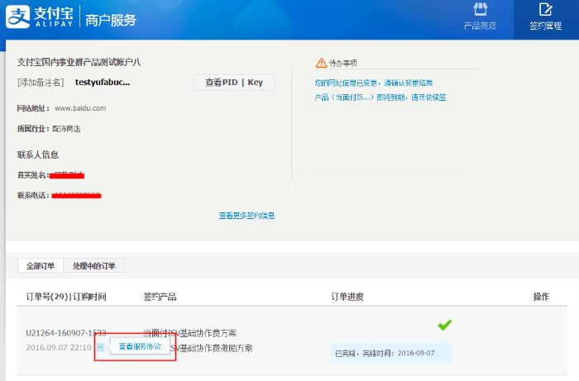Click the SV基础协作费激励方案 product line

pyautogui.click(x=212, y=348)
